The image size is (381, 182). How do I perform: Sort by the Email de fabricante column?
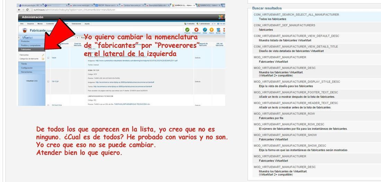pyautogui.click(x=78, y=44)
